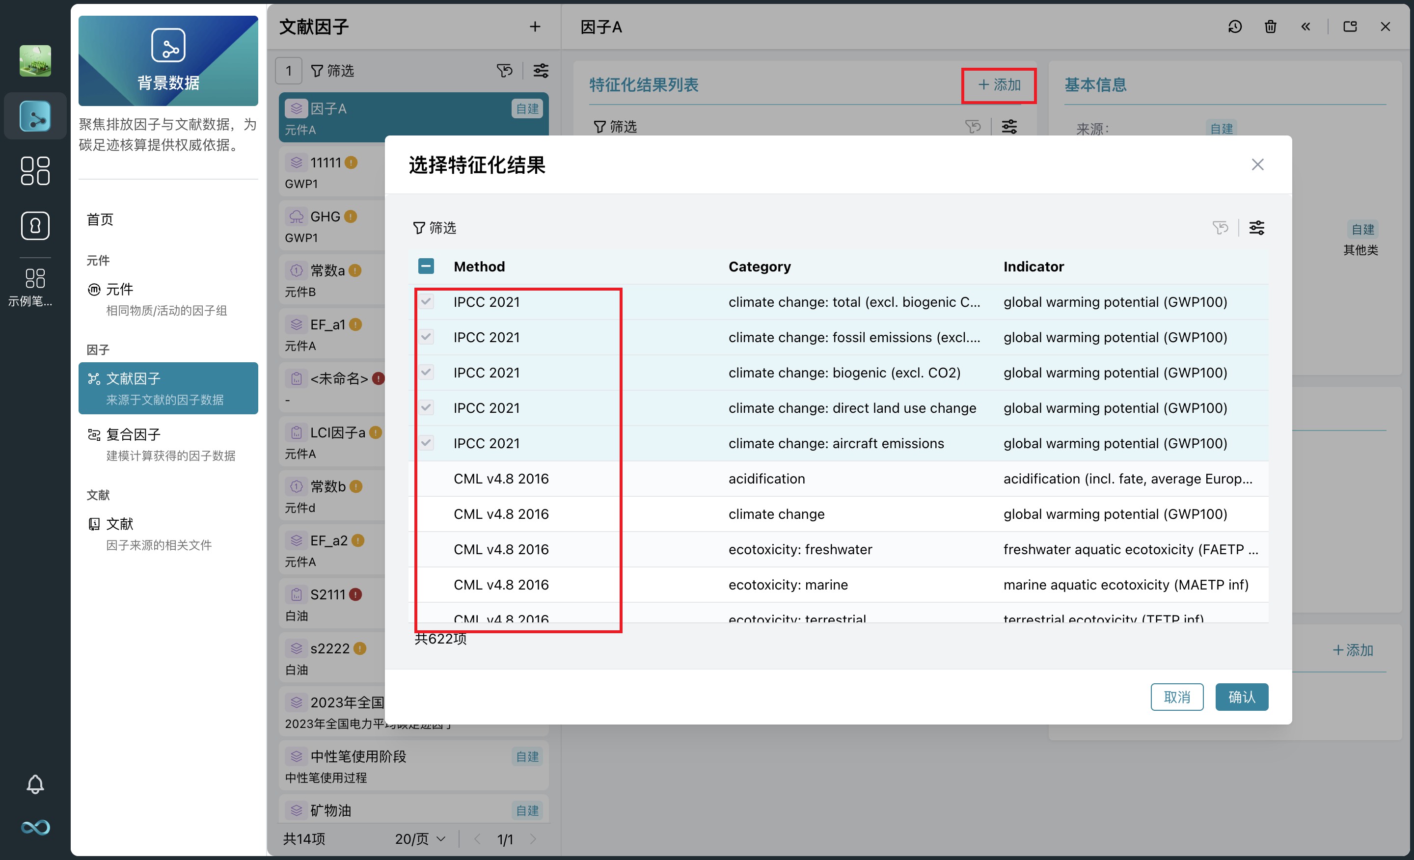Uncheck IPCC 2021 aircraft emissions row
The height and width of the screenshot is (860, 1414).
426,443
